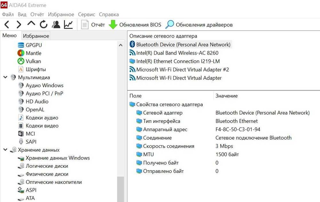Click the MCI tree icon
This screenshot has width=320, height=202.
point(21,134)
